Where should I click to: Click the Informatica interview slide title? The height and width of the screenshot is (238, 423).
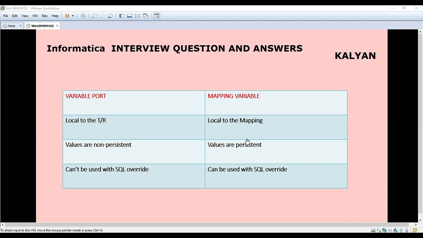click(x=174, y=49)
